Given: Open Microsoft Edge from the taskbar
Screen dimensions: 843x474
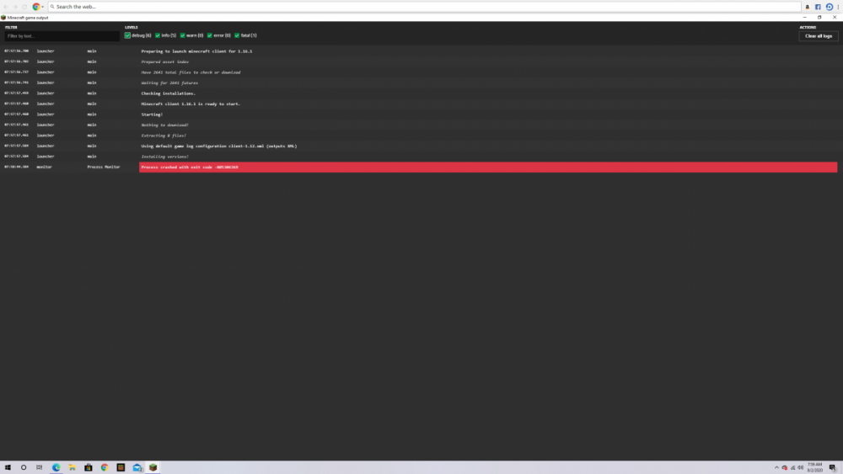Looking at the screenshot, I should point(56,467).
